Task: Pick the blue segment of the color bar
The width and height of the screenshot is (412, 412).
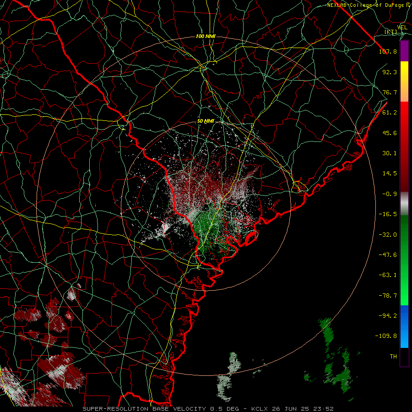Action: [x=404, y=326]
